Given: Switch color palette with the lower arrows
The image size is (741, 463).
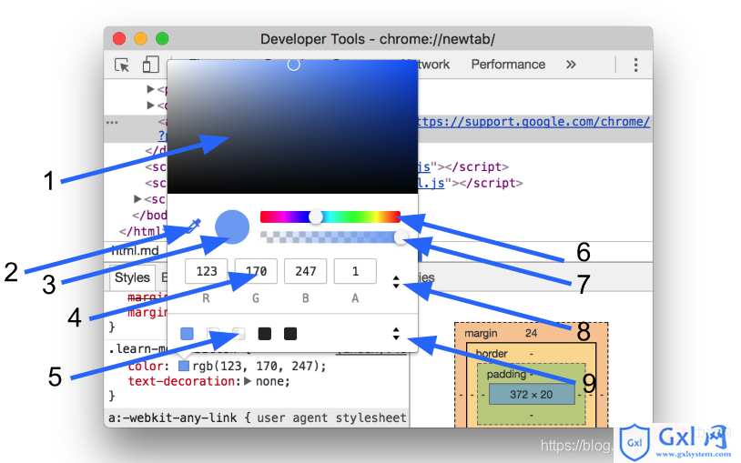Looking at the screenshot, I should coord(396,334).
